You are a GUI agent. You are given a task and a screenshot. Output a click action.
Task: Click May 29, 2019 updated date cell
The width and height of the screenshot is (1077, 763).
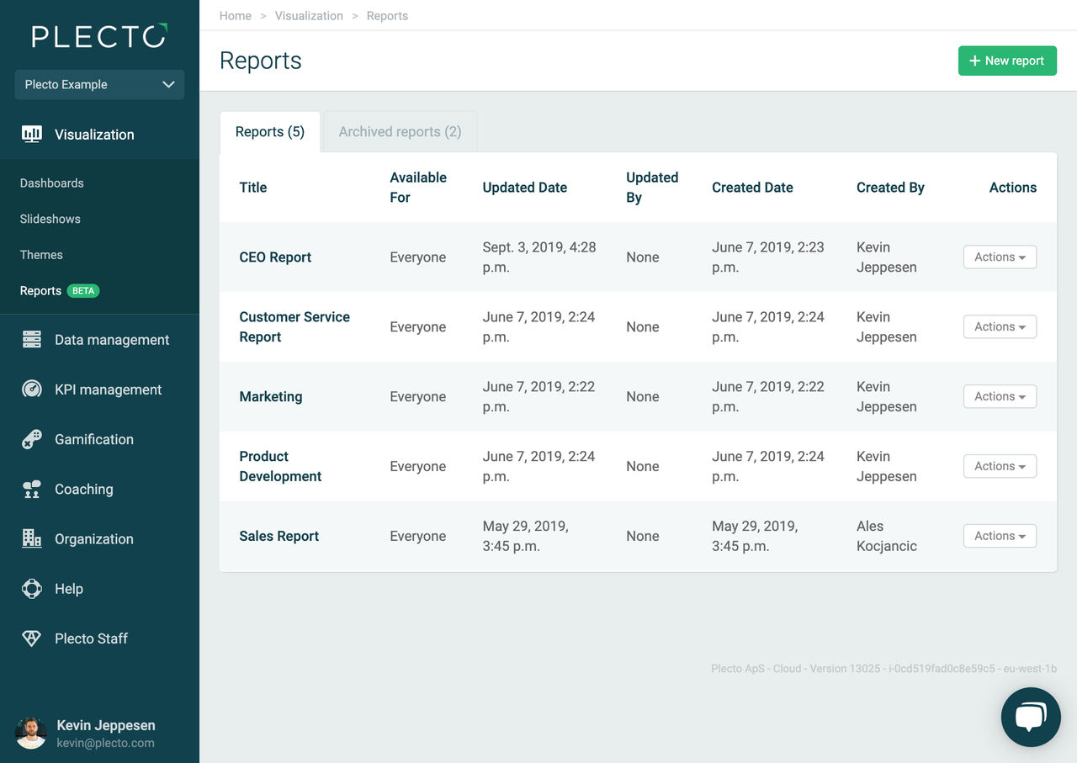coord(526,537)
